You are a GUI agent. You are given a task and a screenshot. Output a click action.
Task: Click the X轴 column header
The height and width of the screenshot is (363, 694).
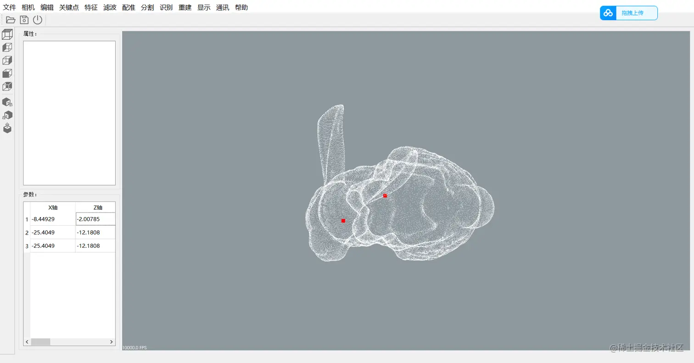pyautogui.click(x=53, y=207)
